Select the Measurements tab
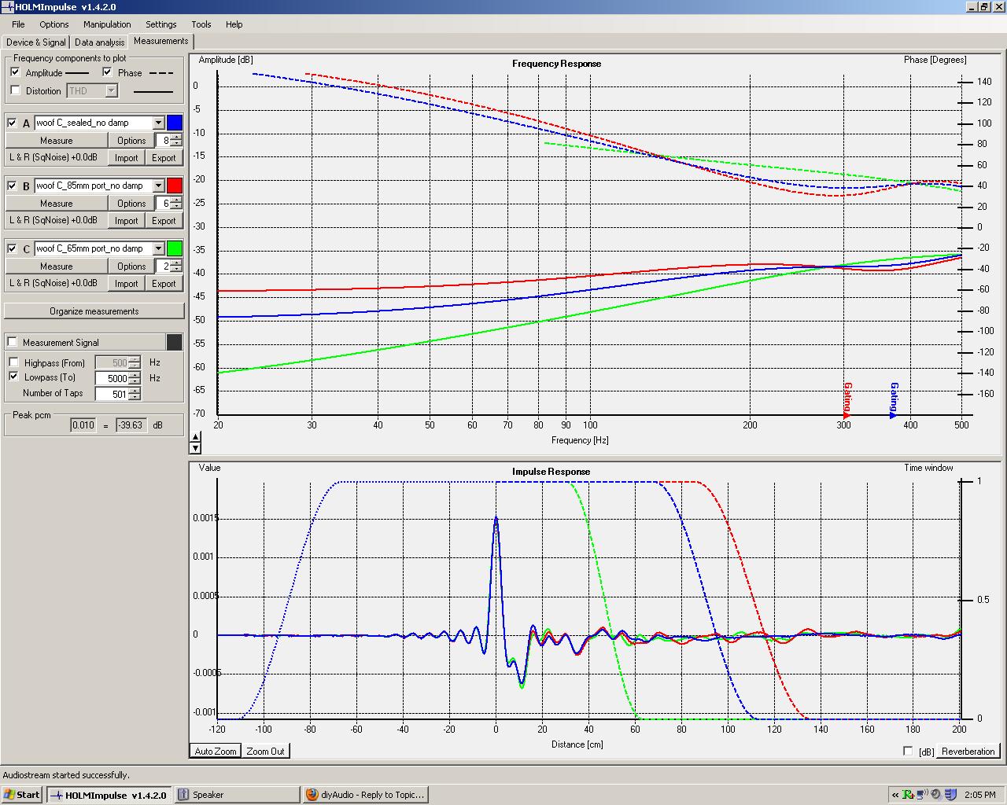This screenshot has height=805, width=1007. coord(160,41)
